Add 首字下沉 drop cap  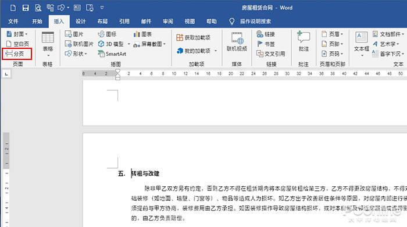pos(388,54)
